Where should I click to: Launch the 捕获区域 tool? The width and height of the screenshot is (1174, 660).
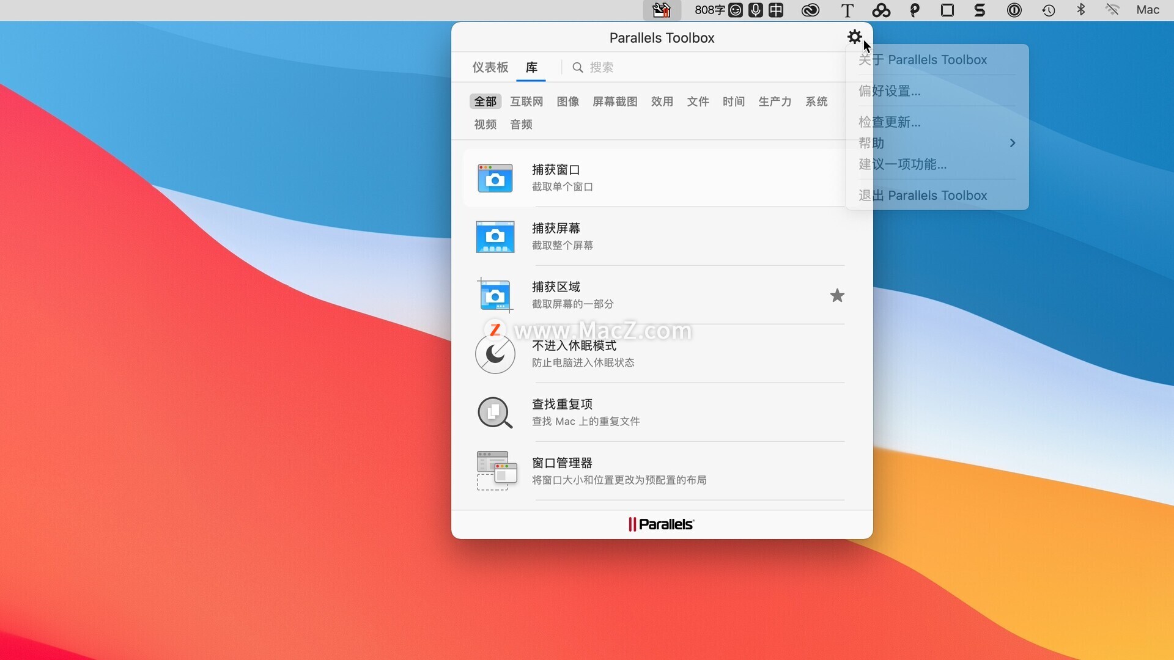[x=654, y=295]
